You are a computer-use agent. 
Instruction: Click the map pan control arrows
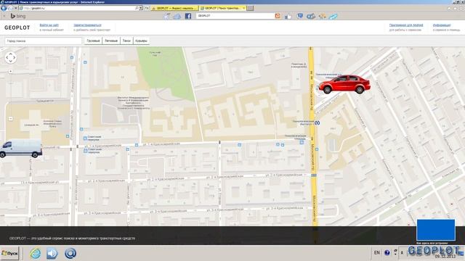10,57
